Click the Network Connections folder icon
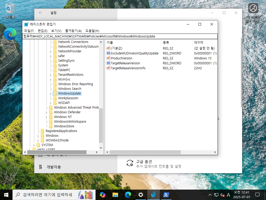 coord(55,42)
